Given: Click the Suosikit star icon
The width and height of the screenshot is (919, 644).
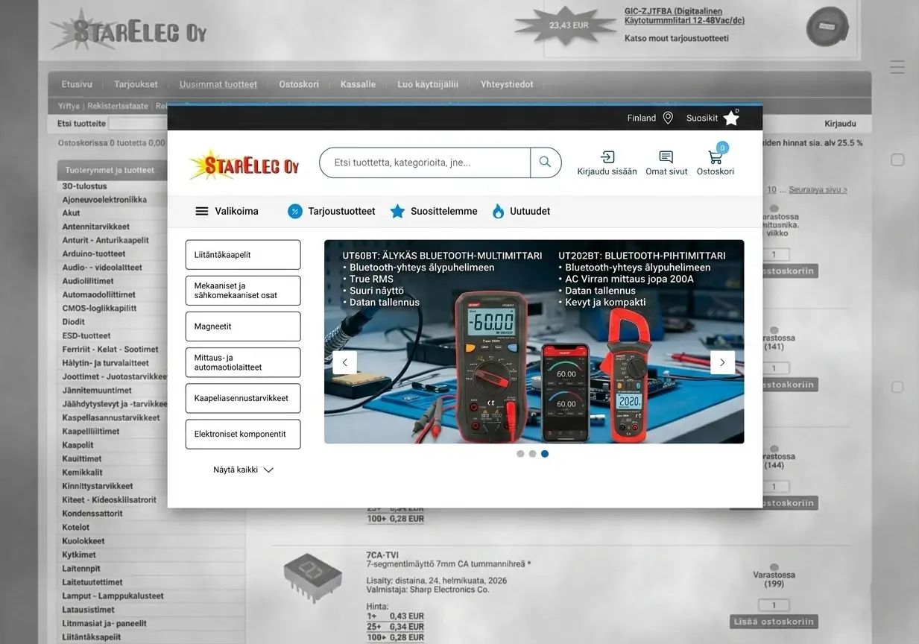Looking at the screenshot, I should tap(731, 118).
